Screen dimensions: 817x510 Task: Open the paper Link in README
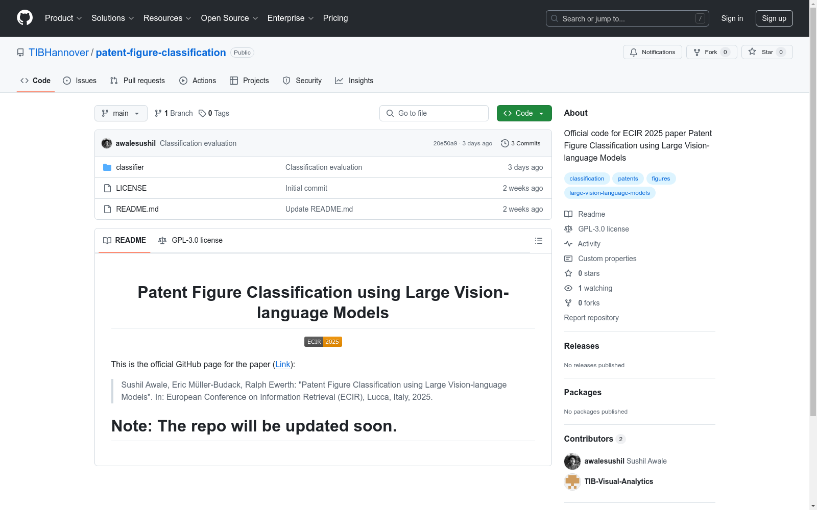pyautogui.click(x=283, y=364)
